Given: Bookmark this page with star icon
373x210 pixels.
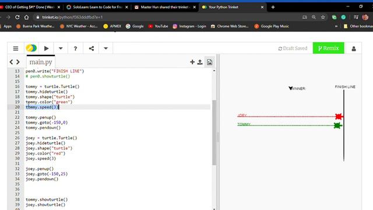Looking at the screenshot, I should point(323,17).
